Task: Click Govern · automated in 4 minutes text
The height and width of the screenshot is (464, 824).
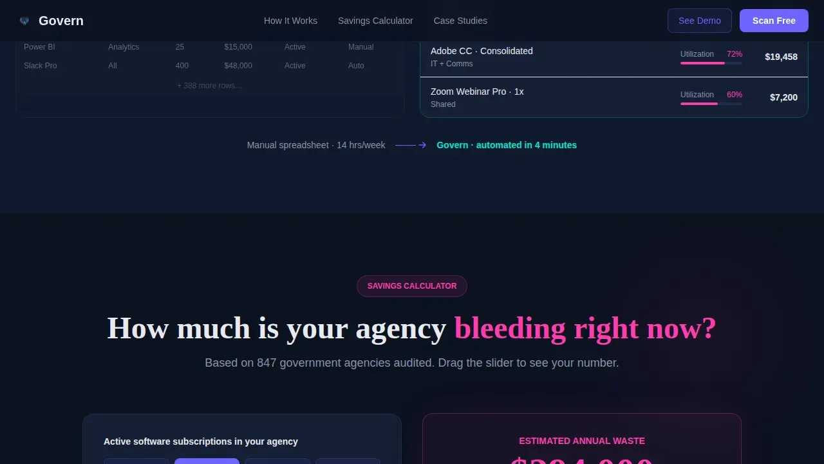Action: pos(507,145)
